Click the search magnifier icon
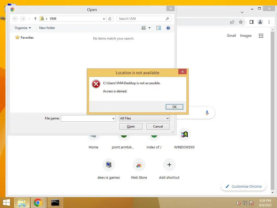The image size is (277, 208). (x=167, y=19)
